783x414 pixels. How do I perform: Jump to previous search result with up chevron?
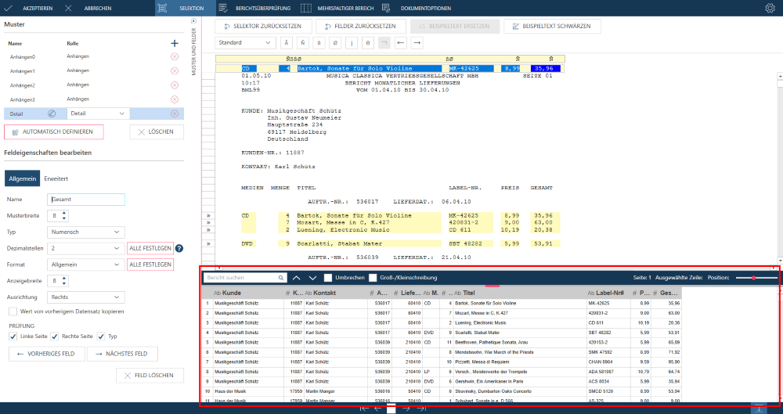297,278
